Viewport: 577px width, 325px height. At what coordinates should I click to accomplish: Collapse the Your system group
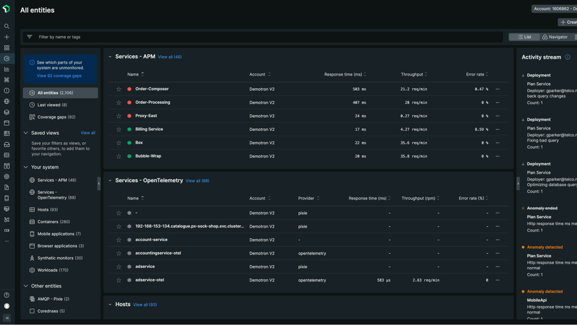coord(26,167)
